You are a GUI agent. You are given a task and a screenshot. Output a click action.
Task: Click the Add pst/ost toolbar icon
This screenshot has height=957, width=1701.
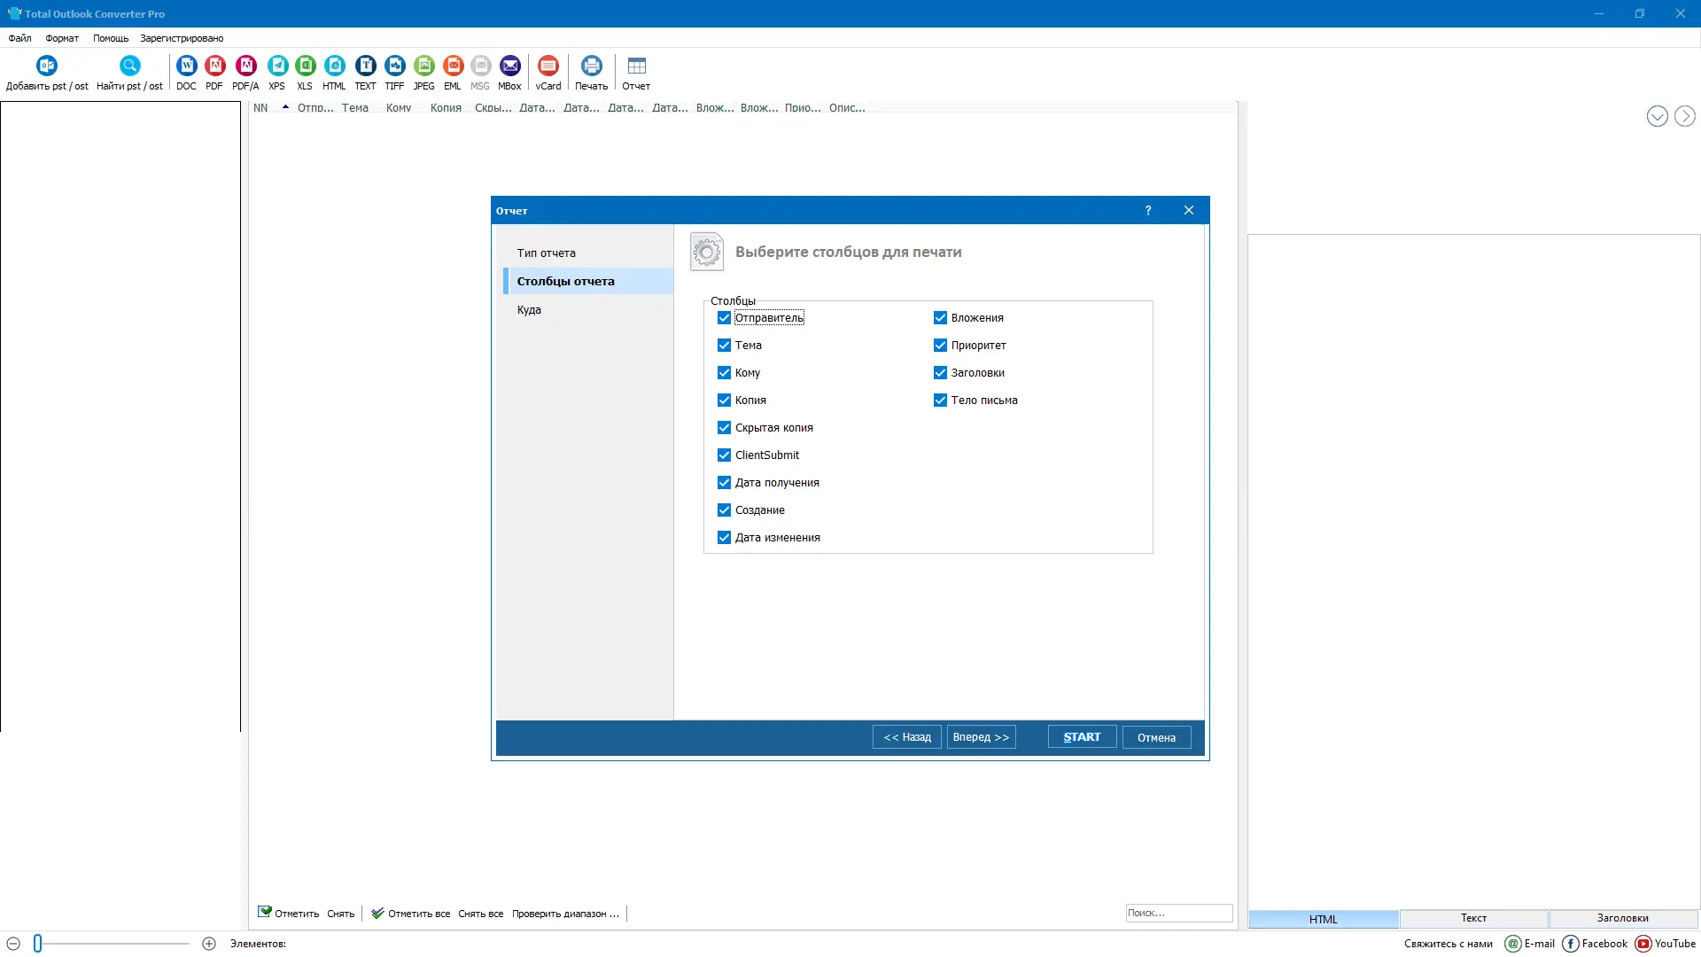pyautogui.click(x=47, y=66)
